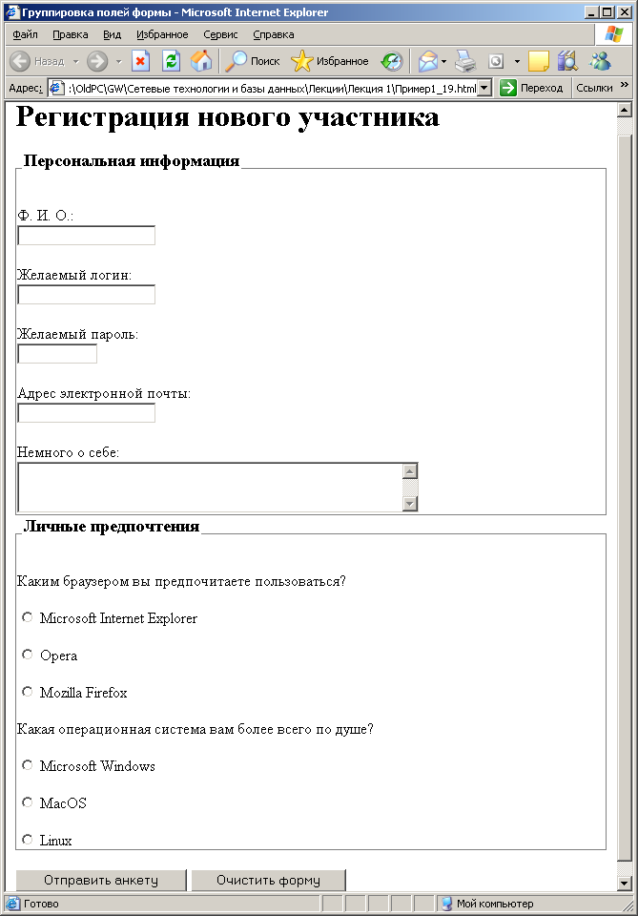This screenshot has width=638, height=916.
Task: Open the Back button history dropdown arrow
Action: point(76,61)
